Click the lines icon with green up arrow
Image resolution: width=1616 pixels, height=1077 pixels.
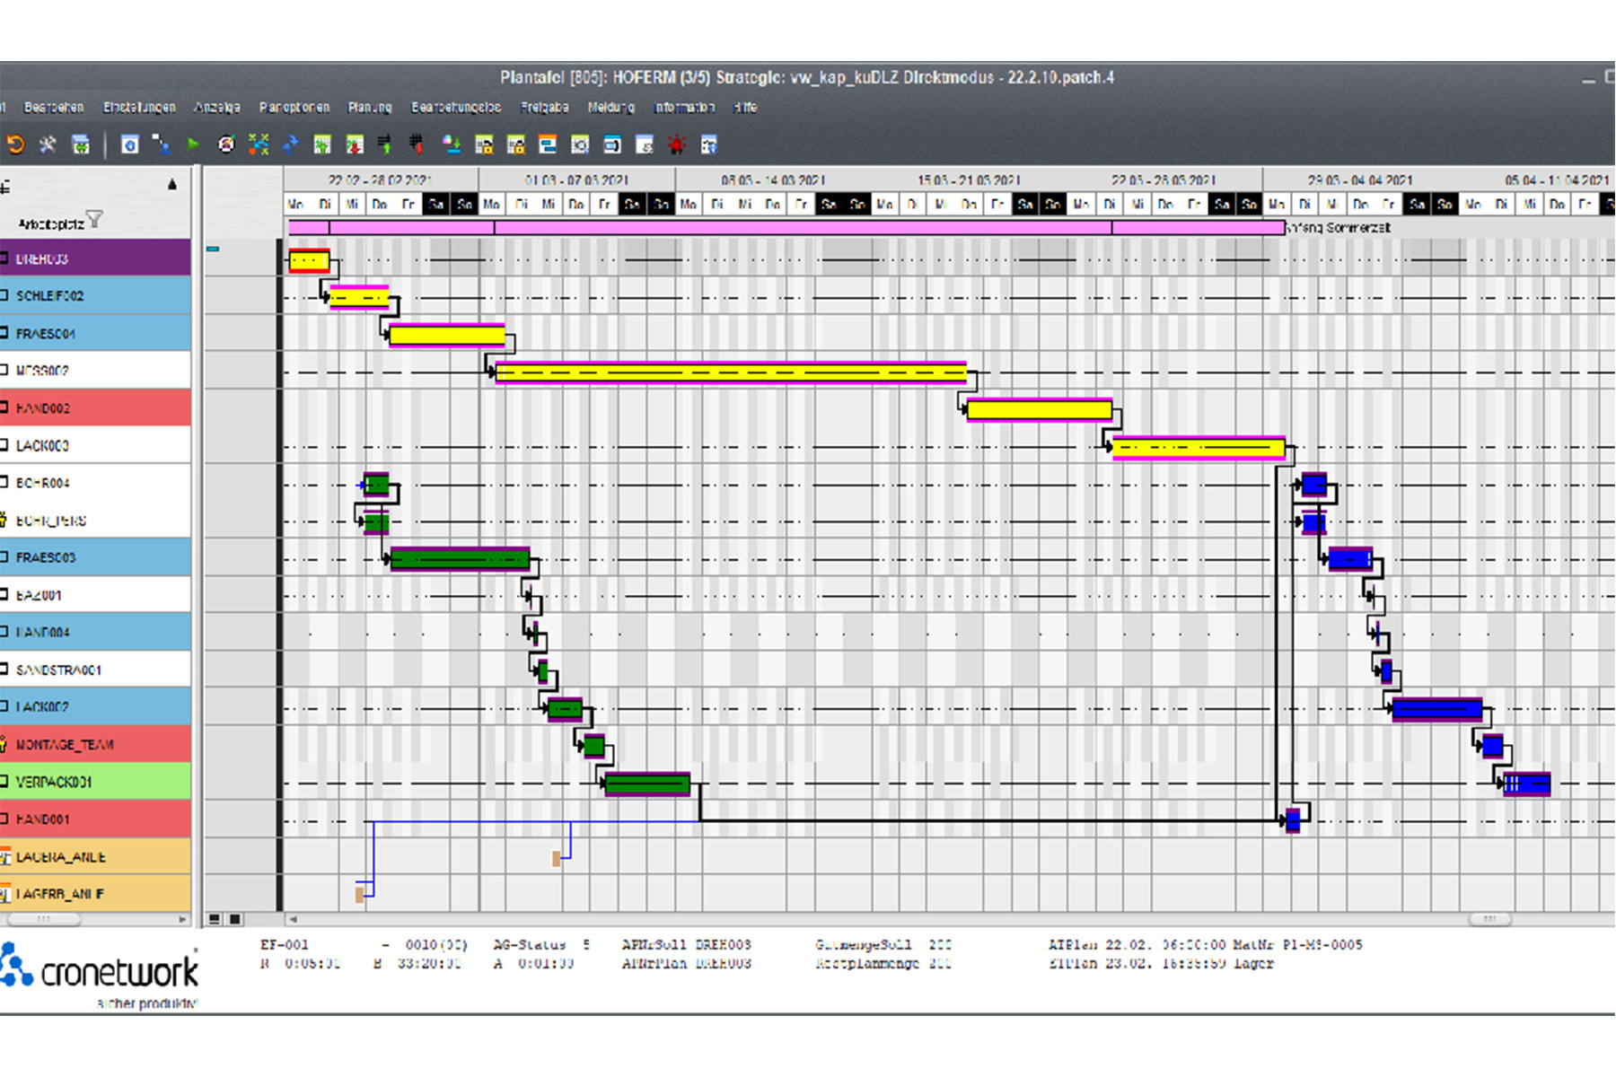(x=385, y=144)
